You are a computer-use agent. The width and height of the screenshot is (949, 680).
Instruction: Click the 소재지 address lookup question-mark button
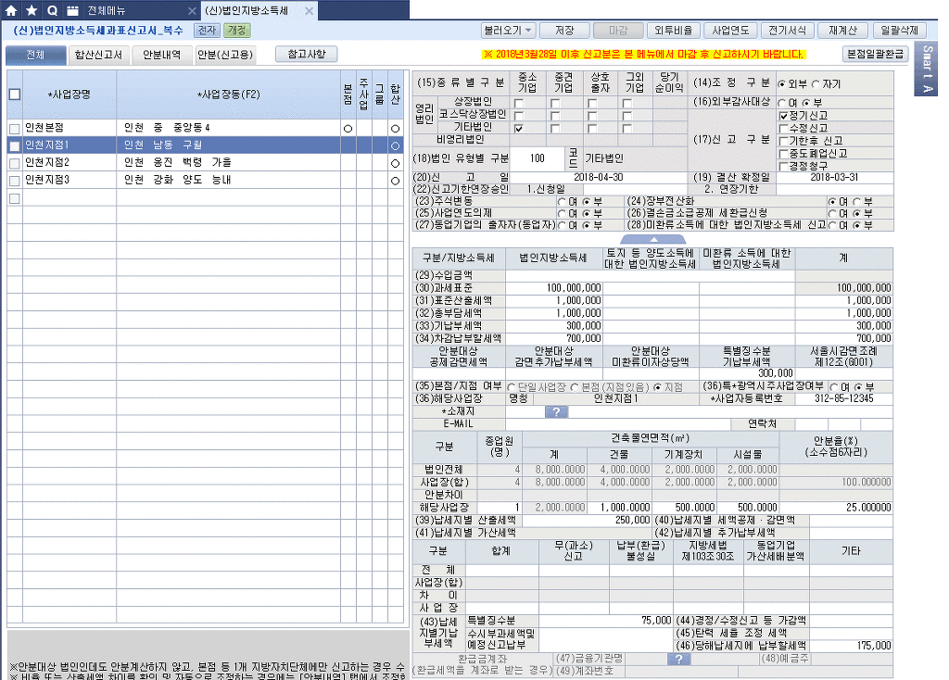pyautogui.click(x=555, y=411)
